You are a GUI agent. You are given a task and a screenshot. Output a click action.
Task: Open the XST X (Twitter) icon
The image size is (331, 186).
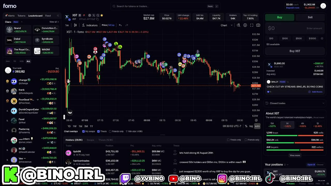coord(94,15)
